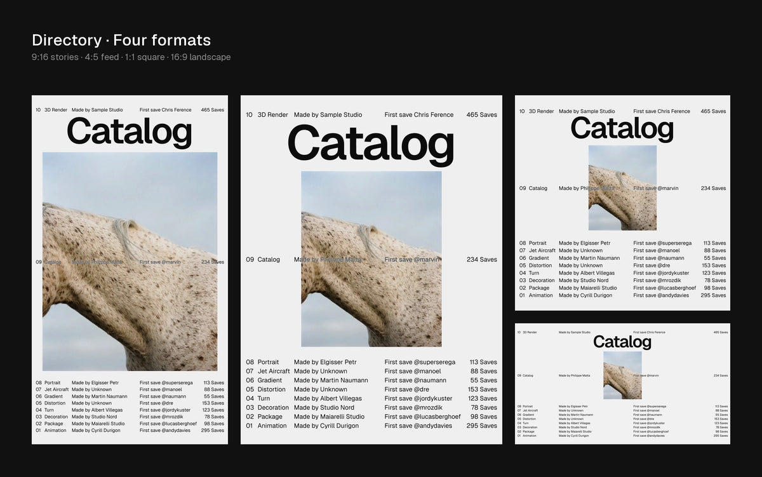Click "First save @marvin" in the 1:1 square poster
This screenshot has height=477, width=762.
[x=656, y=189]
